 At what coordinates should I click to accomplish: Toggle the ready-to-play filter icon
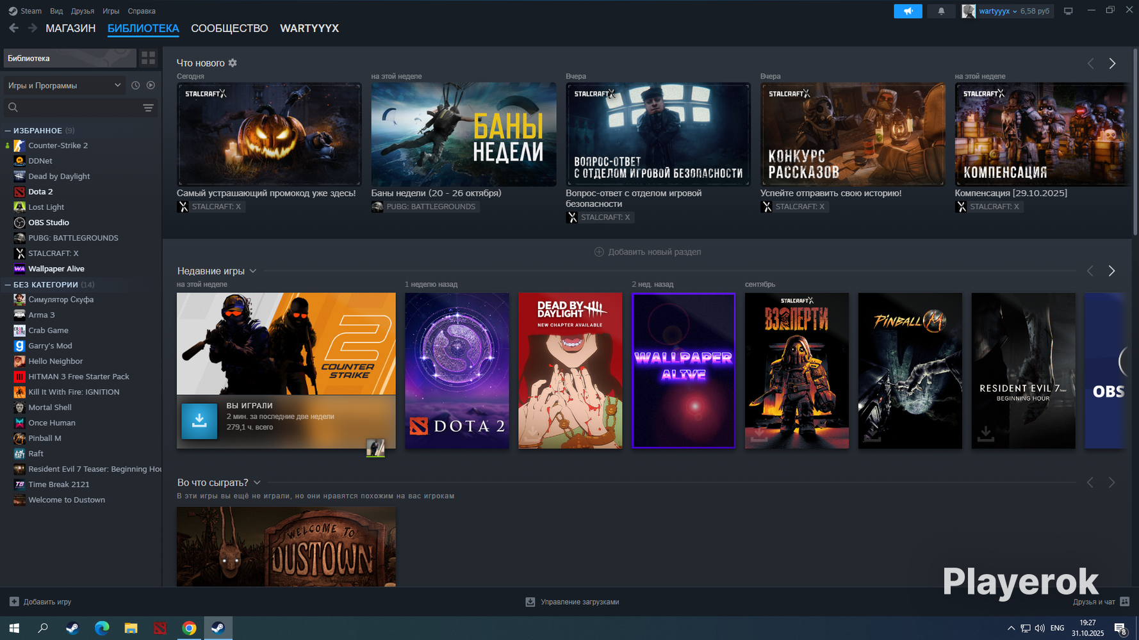point(151,85)
